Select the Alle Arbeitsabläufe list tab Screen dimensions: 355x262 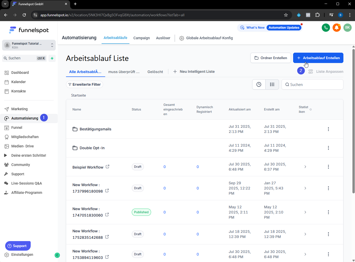click(85, 72)
